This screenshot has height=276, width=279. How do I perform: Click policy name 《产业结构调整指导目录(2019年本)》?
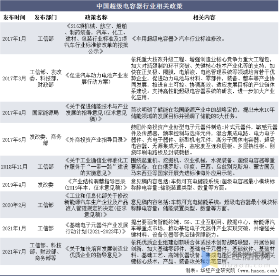pyautogui.click(x=96, y=185)
